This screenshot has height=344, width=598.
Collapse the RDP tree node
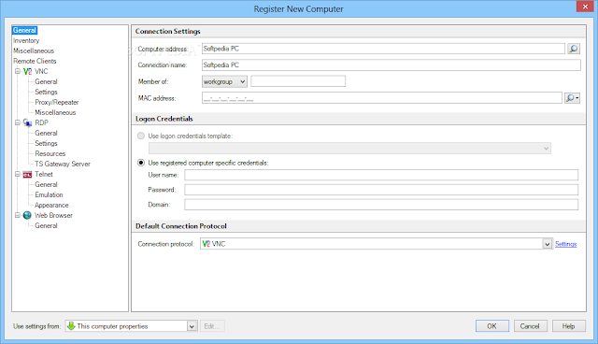pyautogui.click(x=17, y=122)
